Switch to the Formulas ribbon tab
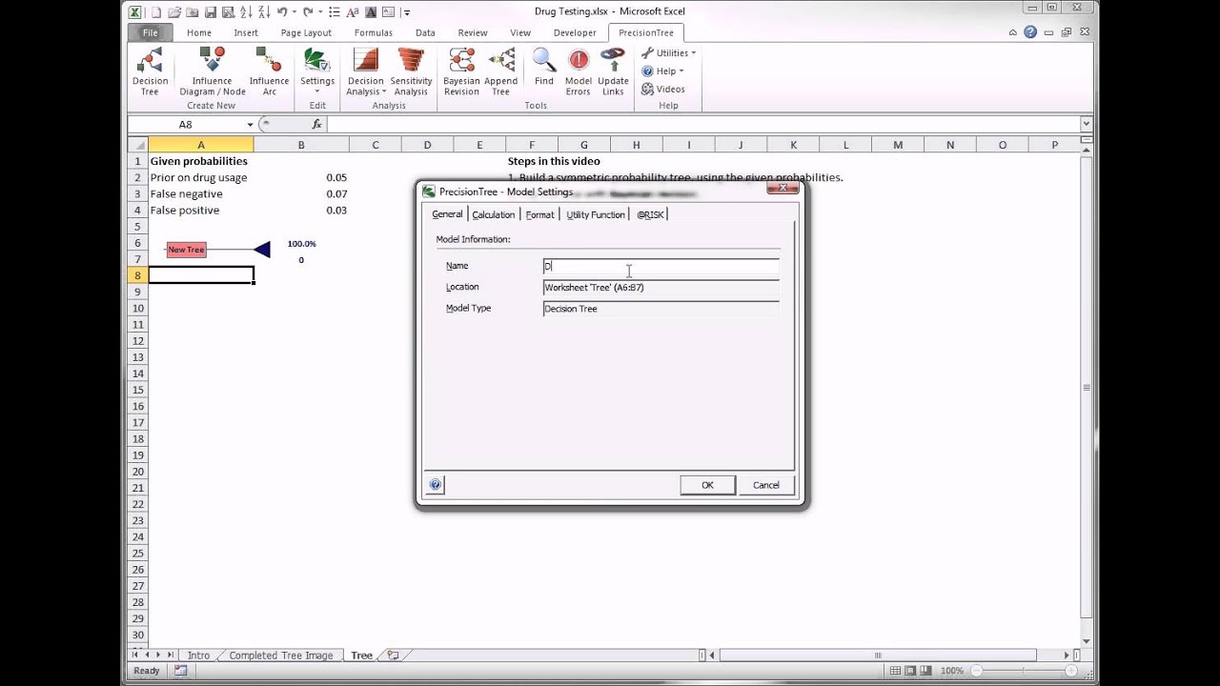The height and width of the screenshot is (686, 1220). (x=373, y=32)
